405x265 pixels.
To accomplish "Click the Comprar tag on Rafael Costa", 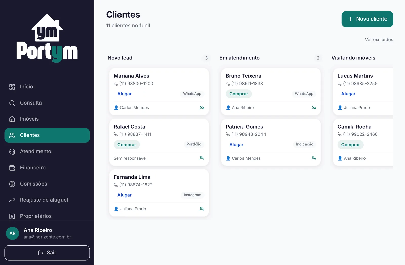I will coord(127,145).
